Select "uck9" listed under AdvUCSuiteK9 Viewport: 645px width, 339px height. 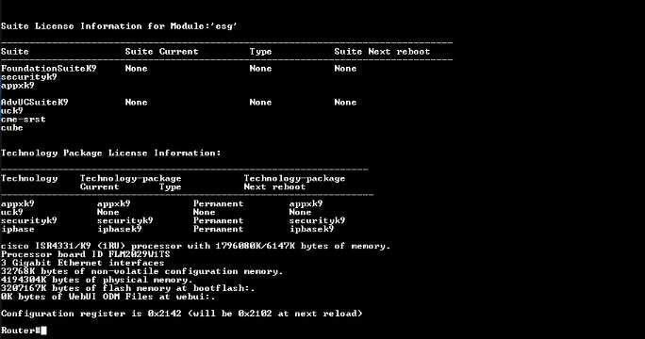click(x=12, y=111)
